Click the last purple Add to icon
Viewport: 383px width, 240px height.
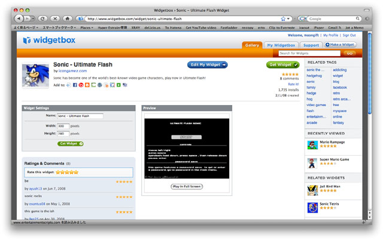[125, 85]
